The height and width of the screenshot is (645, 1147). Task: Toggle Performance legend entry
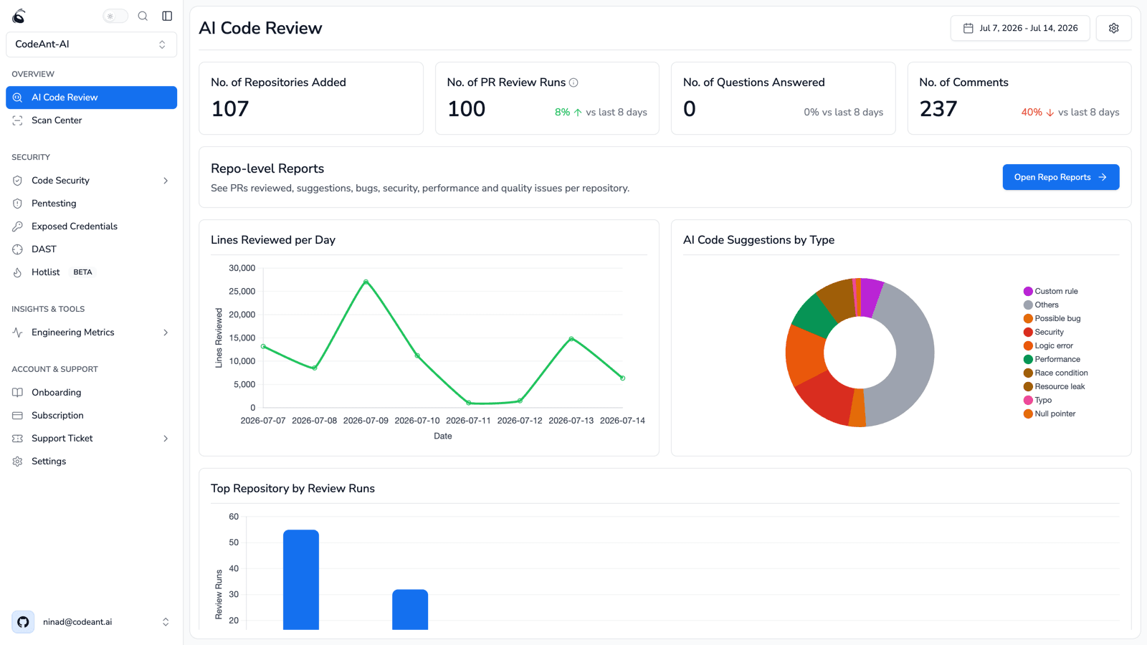point(1052,359)
